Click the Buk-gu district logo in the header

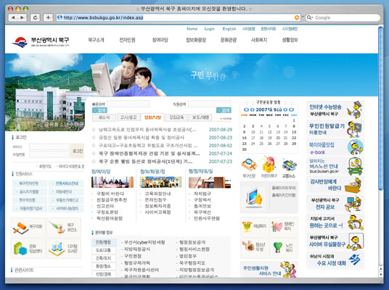[x=41, y=42]
